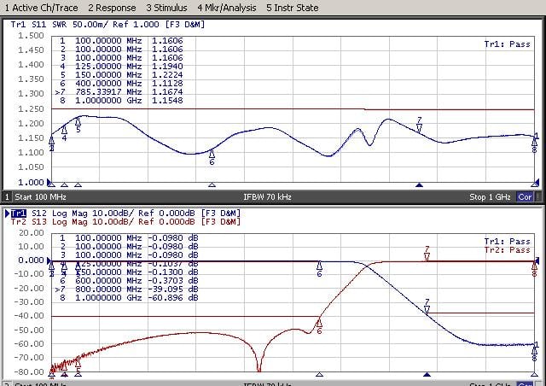This screenshot has height=386, width=546.
Task: Click the 1.0000000 GHz -60.896 dB marker row
Action: tap(127, 298)
